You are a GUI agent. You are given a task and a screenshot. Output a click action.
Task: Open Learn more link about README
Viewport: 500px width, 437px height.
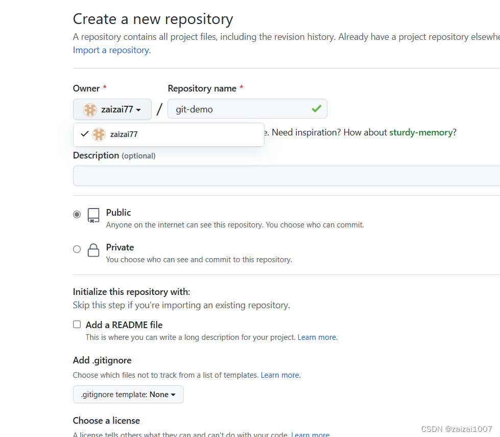click(x=318, y=337)
